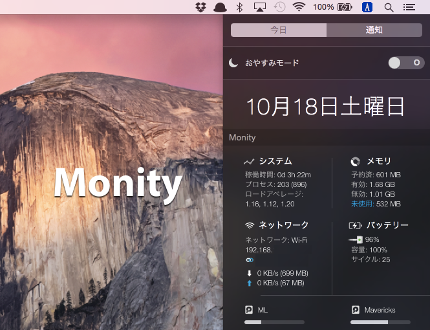Click the ML volume name
This screenshot has width=430, height=330.
263,310
